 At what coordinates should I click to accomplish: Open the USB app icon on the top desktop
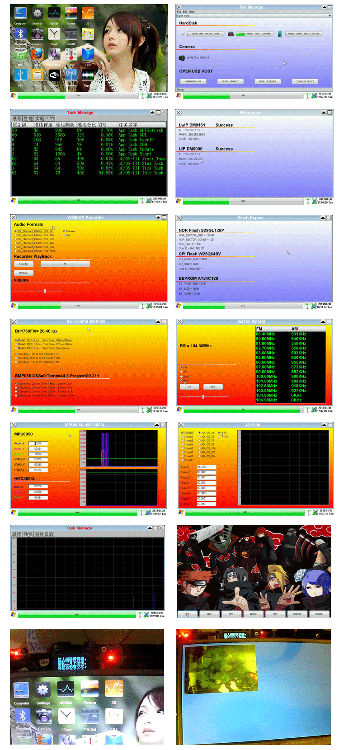(20, 75)
